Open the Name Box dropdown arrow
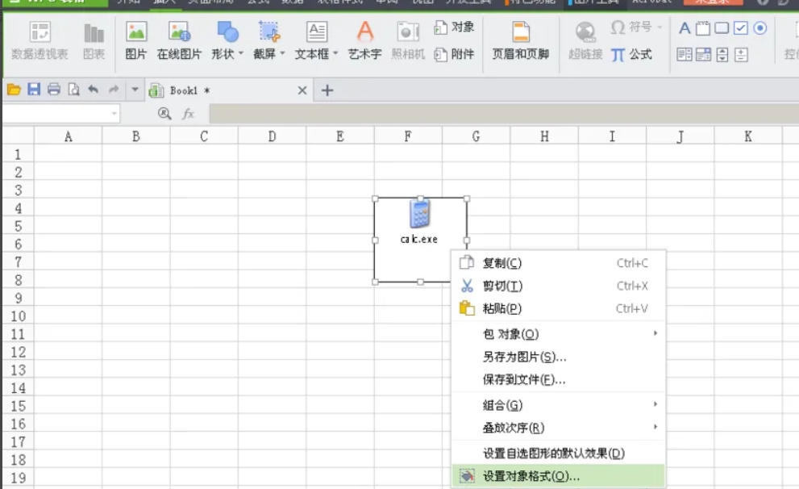 point(114,112)
